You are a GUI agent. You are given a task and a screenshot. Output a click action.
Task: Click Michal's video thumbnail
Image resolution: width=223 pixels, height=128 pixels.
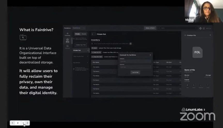pyautogui.click(x=204, y=11)
